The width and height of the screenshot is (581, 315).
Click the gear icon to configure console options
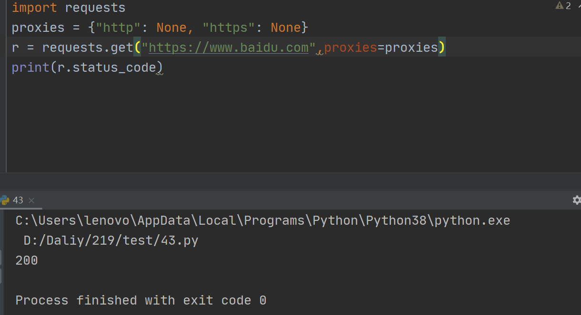(x=577, y=200)
